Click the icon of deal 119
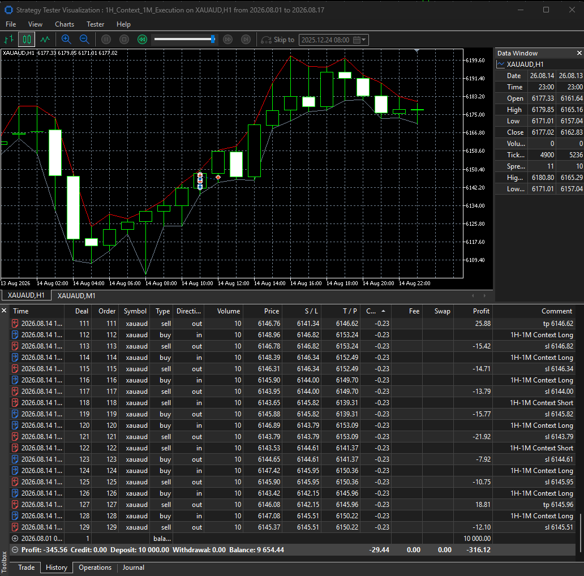 [15, 414]
